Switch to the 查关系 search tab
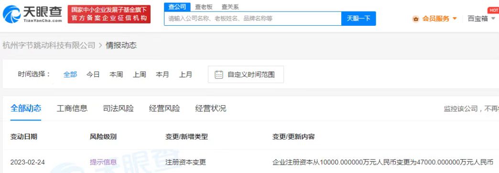 tap(230, 7)
